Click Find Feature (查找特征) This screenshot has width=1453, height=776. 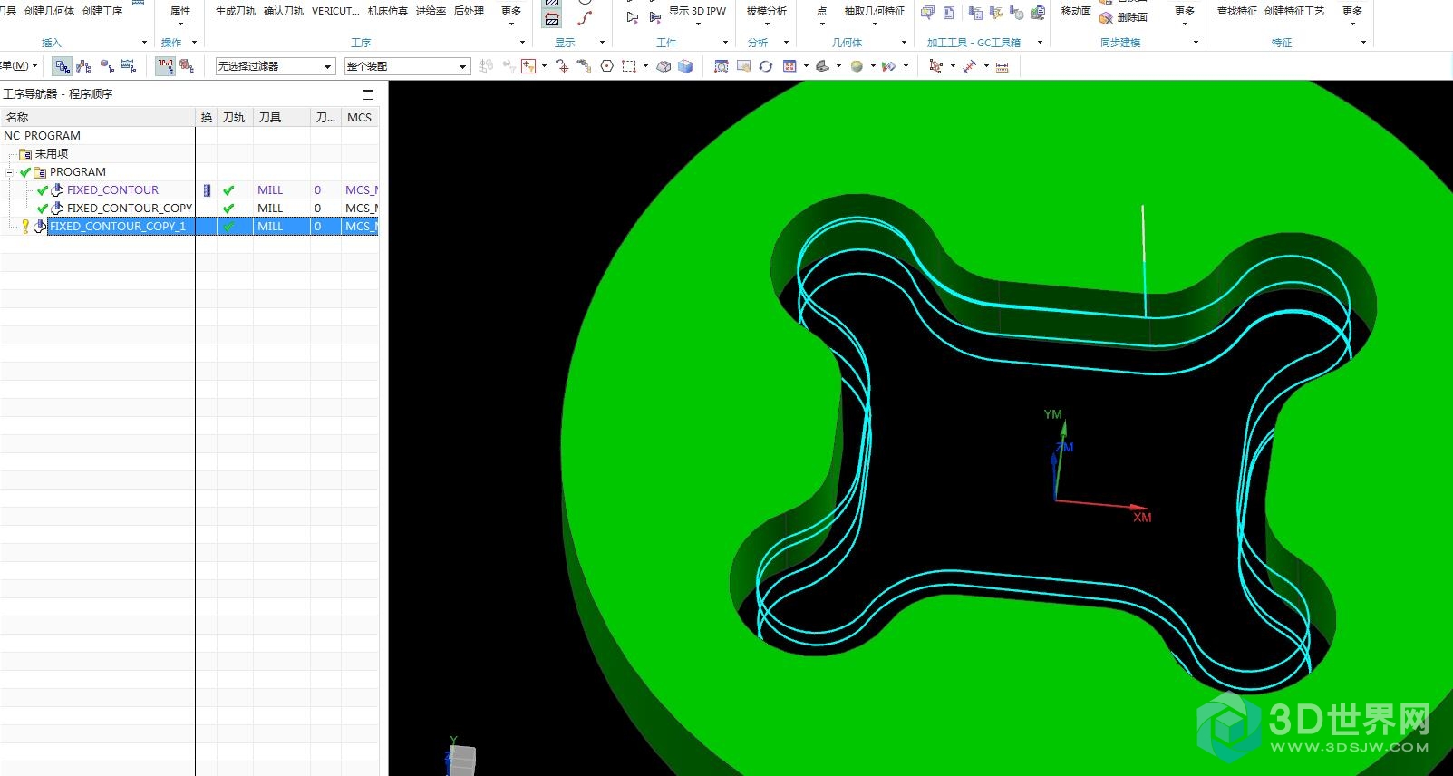click(1236, 12)
